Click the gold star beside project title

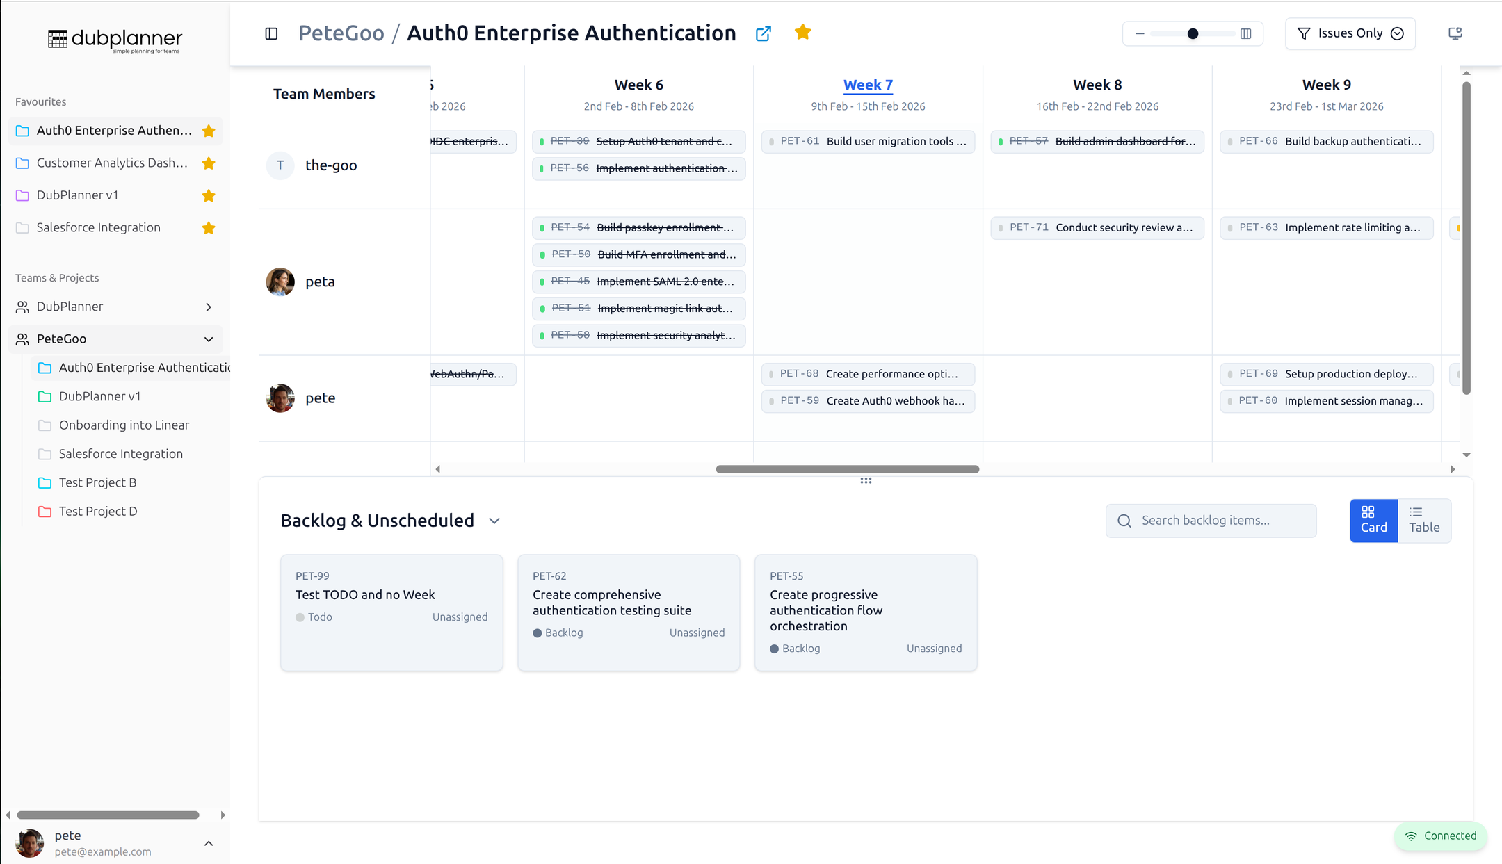pyautogui.click(x=802, y=32)
